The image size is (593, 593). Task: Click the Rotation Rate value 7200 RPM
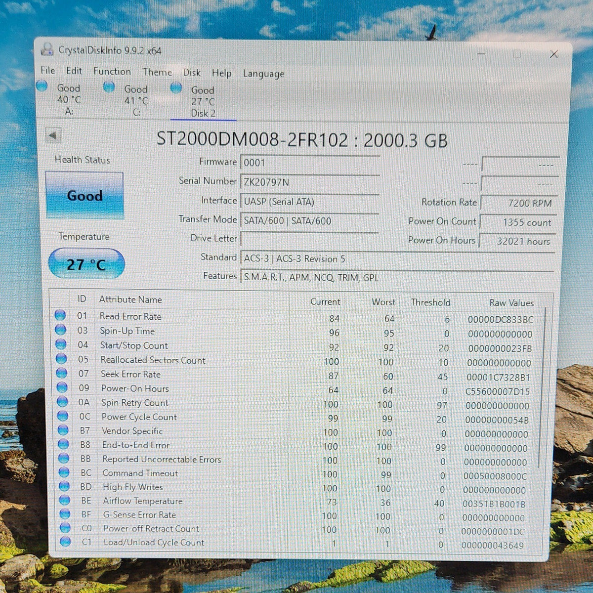(519, 203)
